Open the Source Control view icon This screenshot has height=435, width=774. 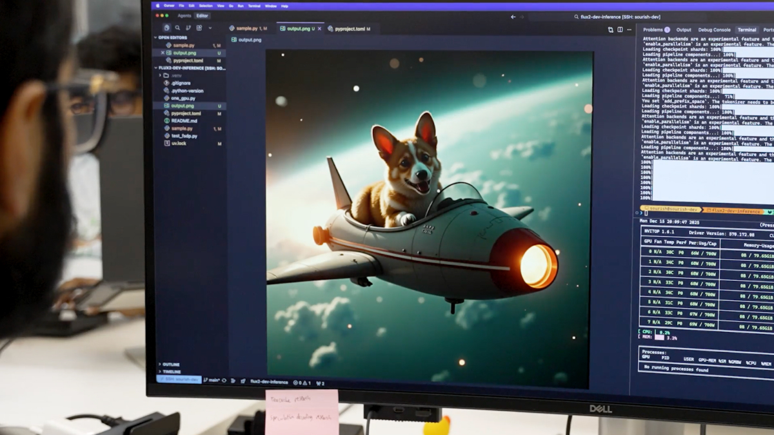click(x=188, y=28)
